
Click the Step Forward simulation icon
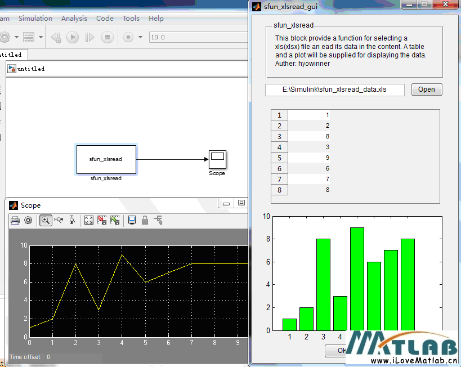tap(89, 37)
